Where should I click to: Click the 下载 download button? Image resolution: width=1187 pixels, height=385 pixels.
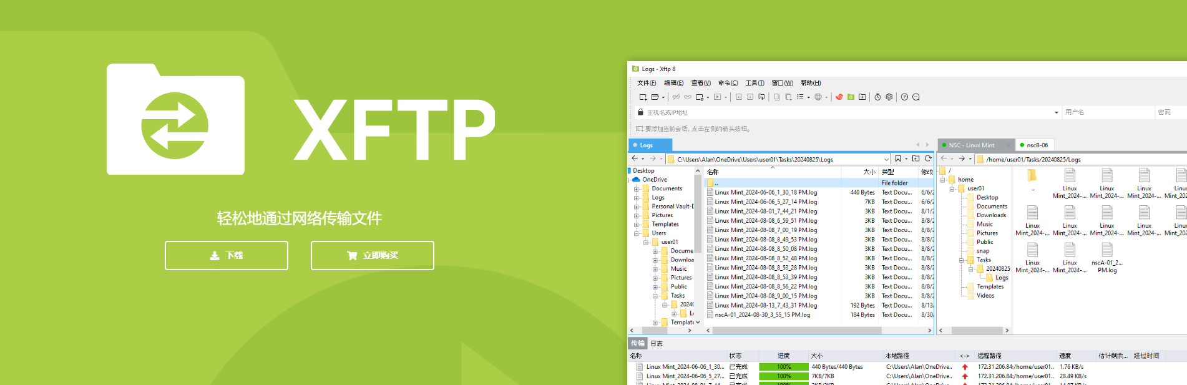(x=227, y=255)
